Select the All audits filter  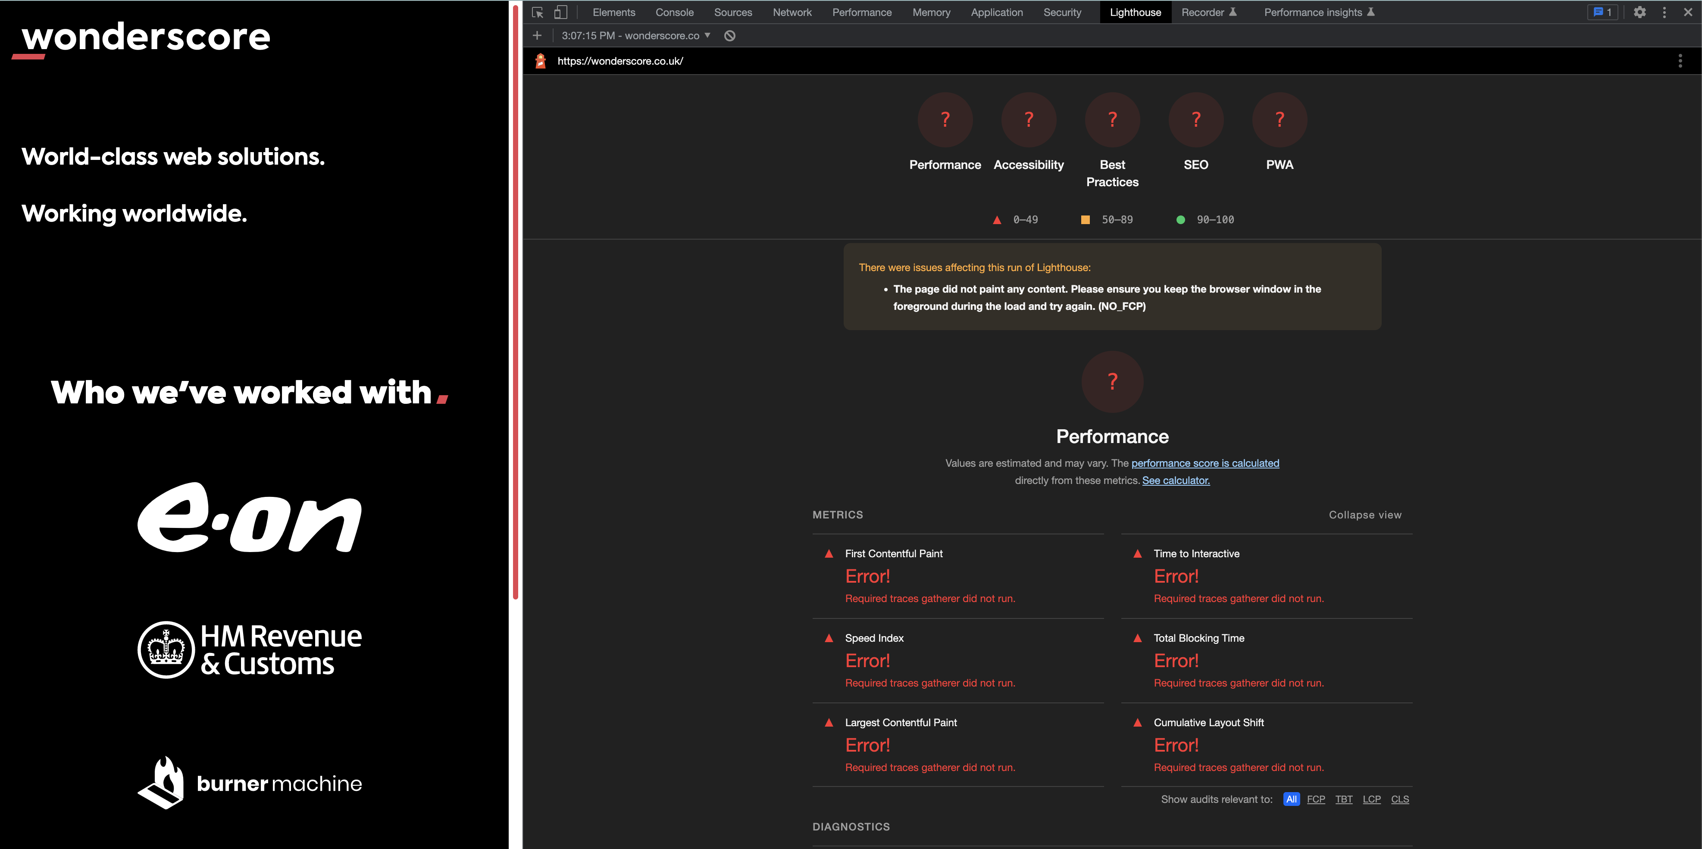1291,799
